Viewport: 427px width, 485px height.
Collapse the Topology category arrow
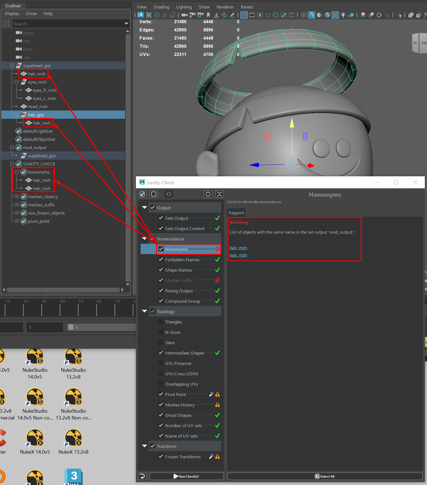coord(145,311)
